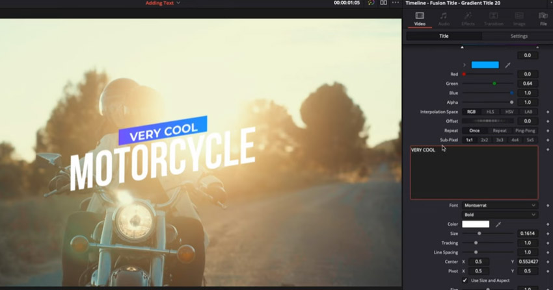Click the Alpha channel slider handle
Viewport: 553px width, 290px height.
click(x=511, y=103)
